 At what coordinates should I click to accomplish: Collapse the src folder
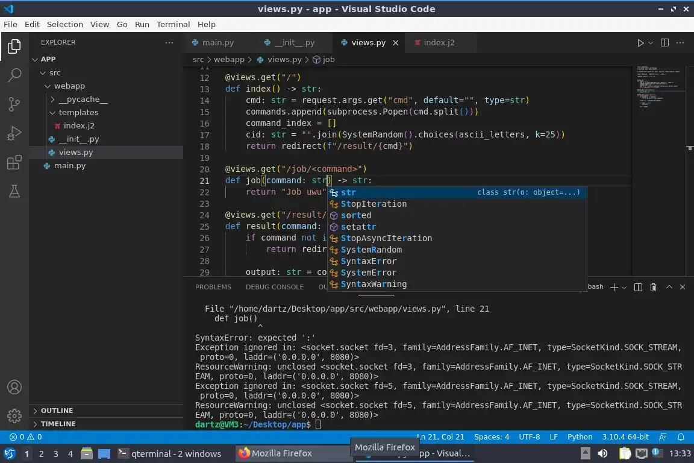click(x=106, y=72)
